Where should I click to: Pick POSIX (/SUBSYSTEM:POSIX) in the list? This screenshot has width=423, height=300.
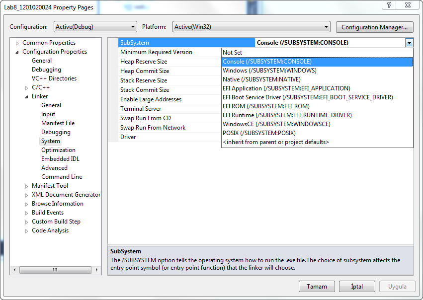click(x=259, y=134)
